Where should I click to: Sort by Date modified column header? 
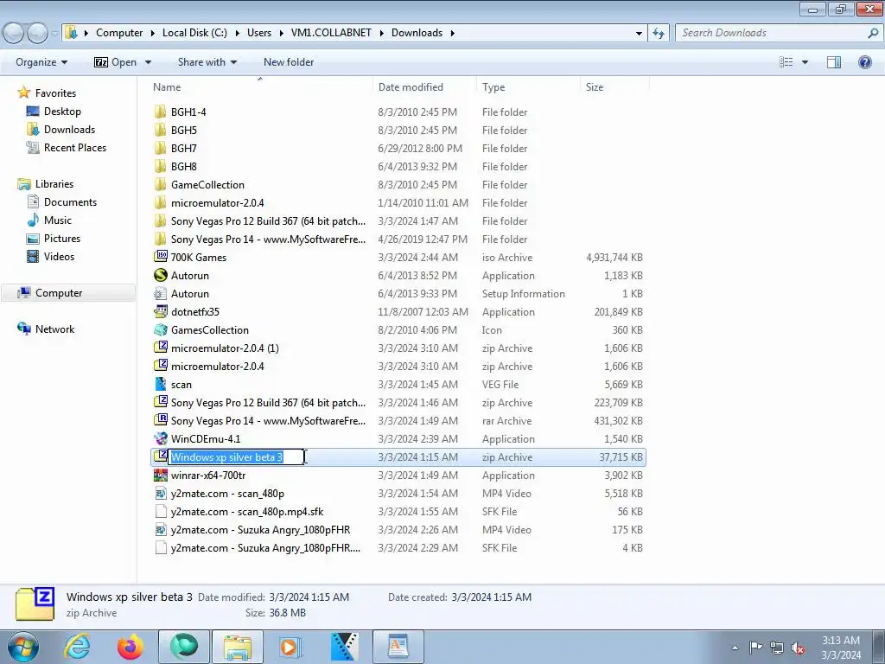pyautogui.click(x=424, y=87)
